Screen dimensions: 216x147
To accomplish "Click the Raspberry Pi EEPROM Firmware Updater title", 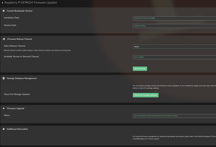I will [x=31, y=3].
